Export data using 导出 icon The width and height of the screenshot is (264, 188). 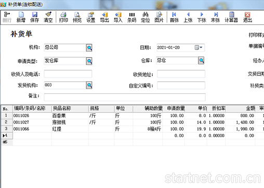(104, 17)
